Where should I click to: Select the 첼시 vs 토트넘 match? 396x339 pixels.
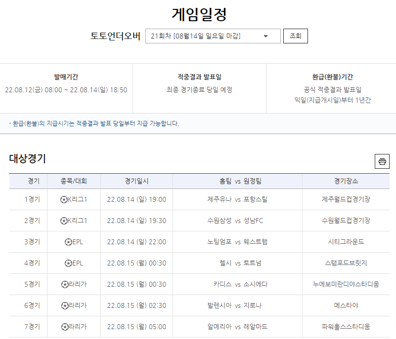pyautogui.click(x=240, y=263)
